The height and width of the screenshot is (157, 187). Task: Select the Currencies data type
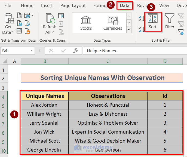click(x=112, y=23)
